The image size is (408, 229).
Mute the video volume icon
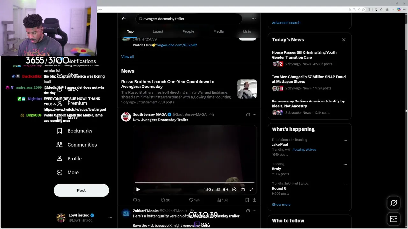point(225,189)
